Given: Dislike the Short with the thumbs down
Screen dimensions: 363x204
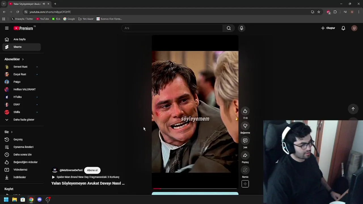Looking at the screenshot, I should click(x=245, y=126).
